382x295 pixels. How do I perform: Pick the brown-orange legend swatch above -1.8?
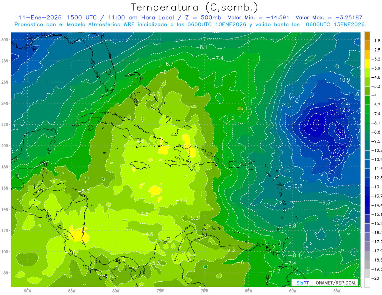click(x=367, y=36)
